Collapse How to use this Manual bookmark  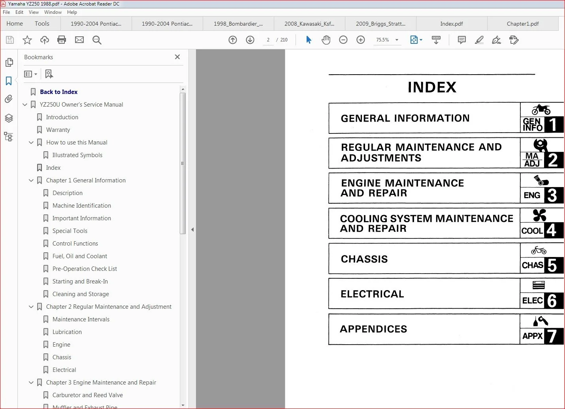[31, 143]
